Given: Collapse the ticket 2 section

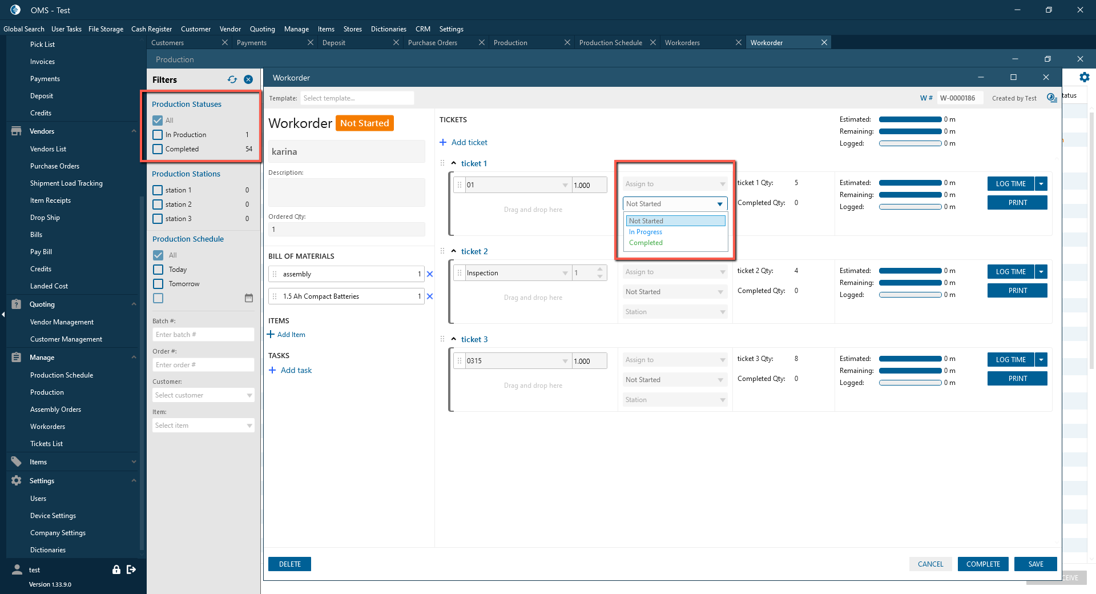Looking at the screenshot, I should point(454,251).
